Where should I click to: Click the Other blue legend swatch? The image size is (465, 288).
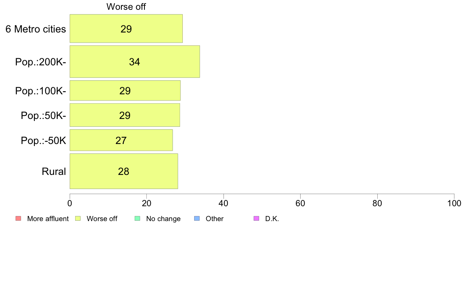pyautogui.click(x=197, y=219)
